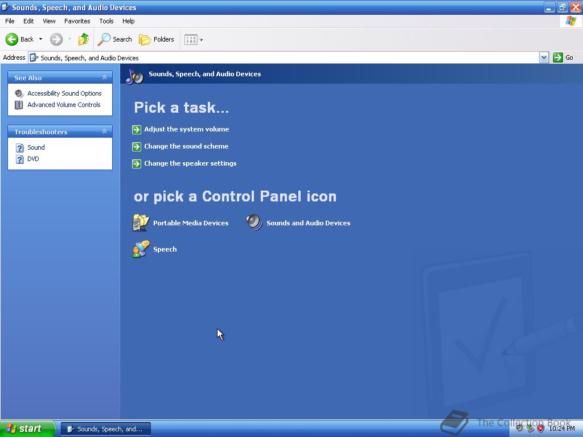Open Accessibility Sound Options link

(64, 93)
